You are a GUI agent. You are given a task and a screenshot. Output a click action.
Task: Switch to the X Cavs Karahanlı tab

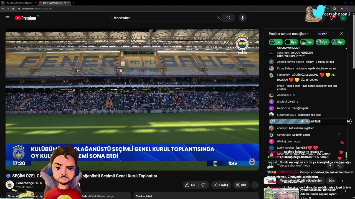coord(21,3)
